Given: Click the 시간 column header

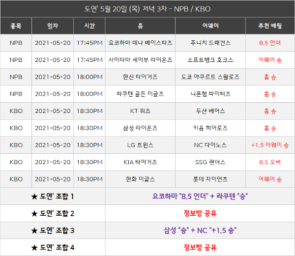Looking at the screenshot, I should (x=89, y=26).
